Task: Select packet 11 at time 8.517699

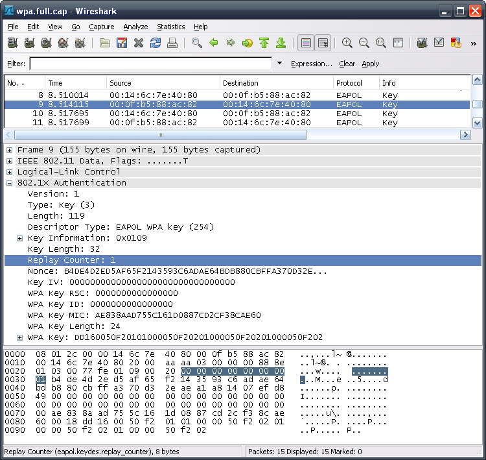Action: point(237,123)
